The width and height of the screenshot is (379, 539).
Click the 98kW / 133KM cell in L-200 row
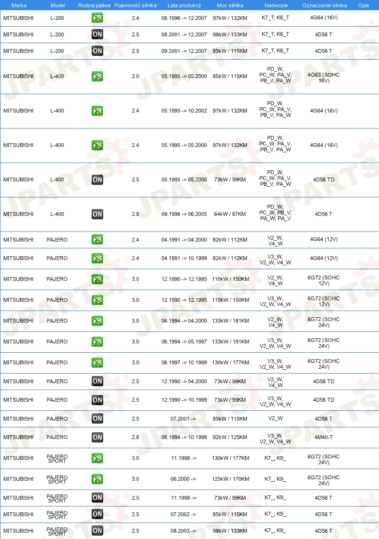click(230, 34)
